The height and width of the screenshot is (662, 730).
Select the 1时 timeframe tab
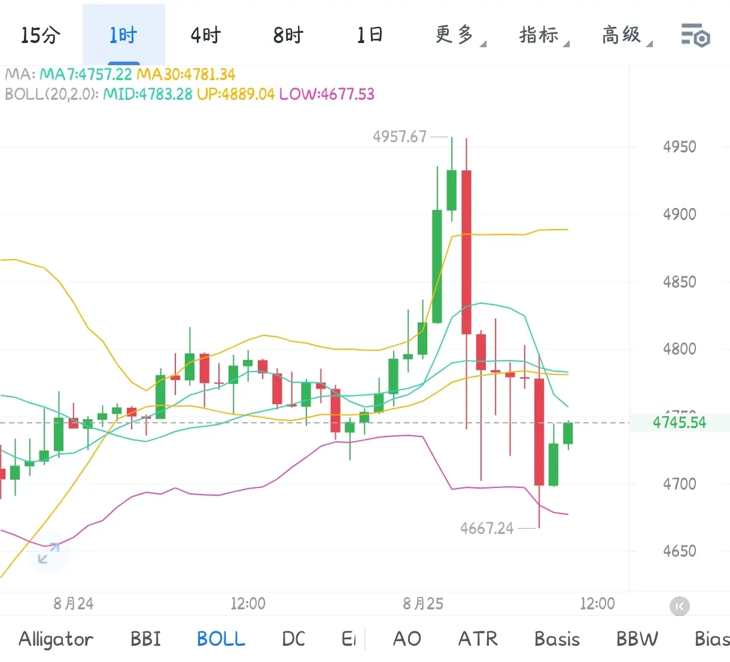click(123, 35)
